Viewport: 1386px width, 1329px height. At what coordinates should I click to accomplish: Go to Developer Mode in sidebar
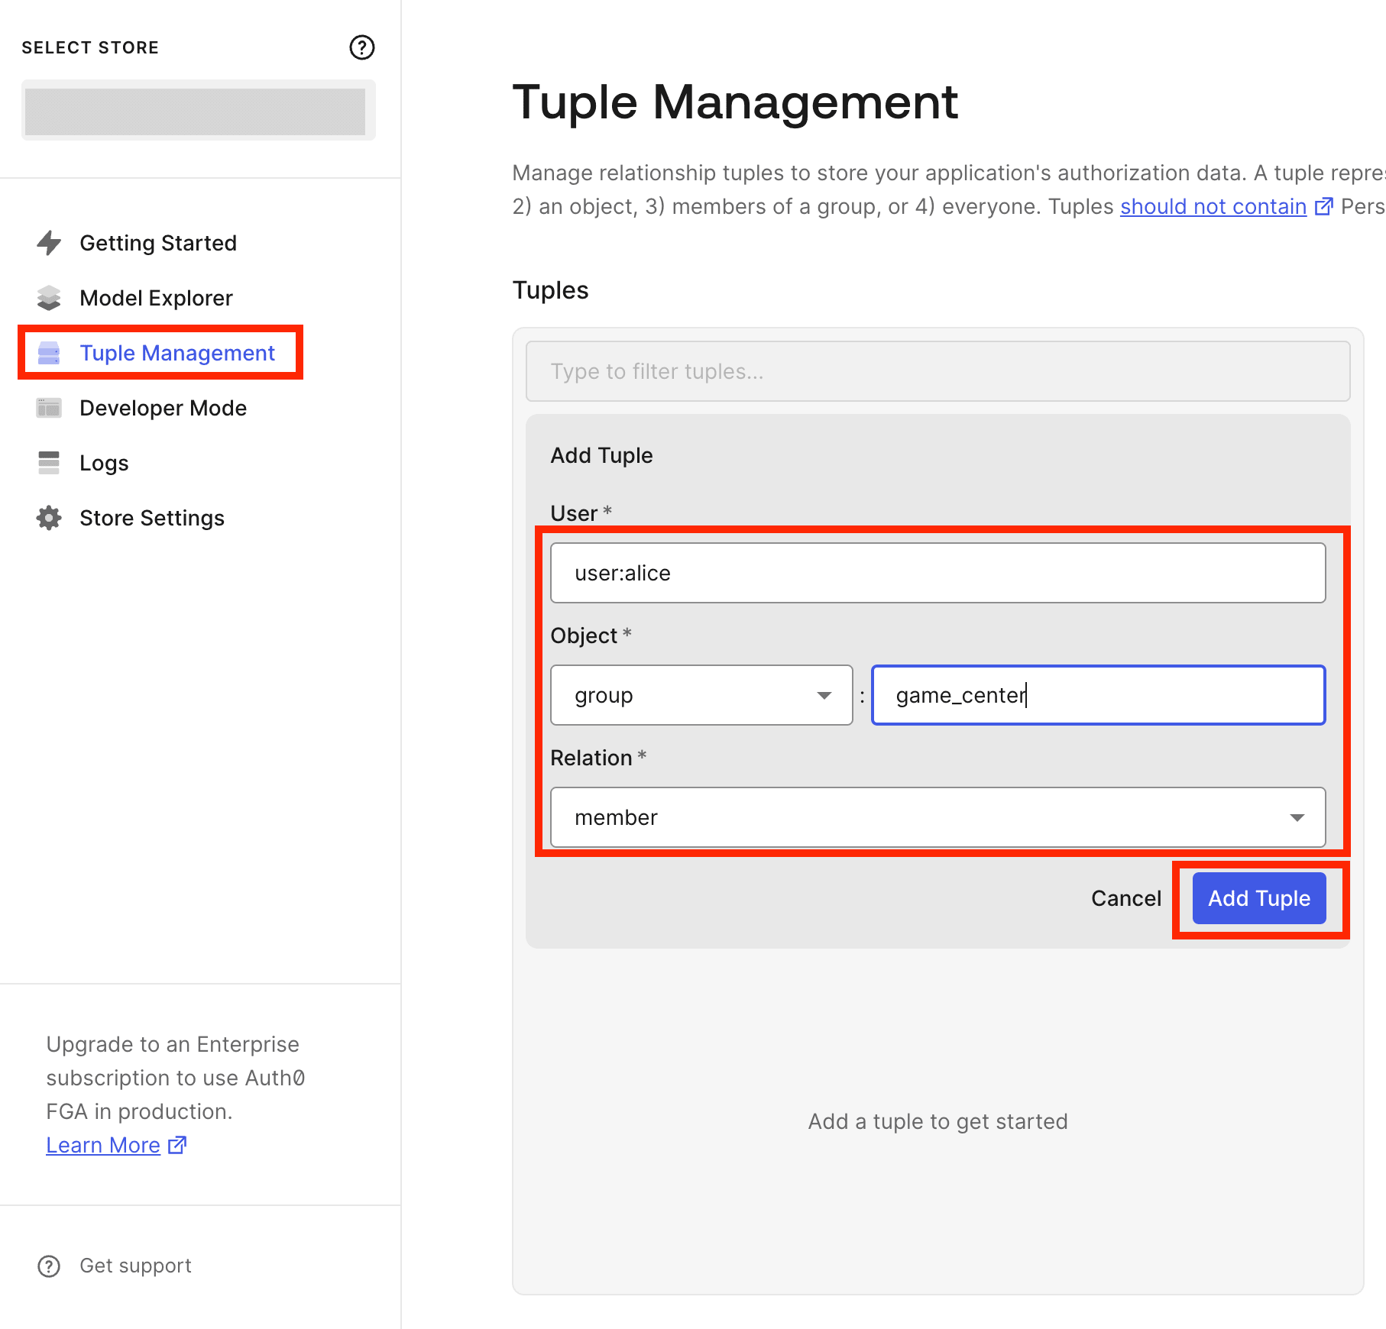pos(163,408)
